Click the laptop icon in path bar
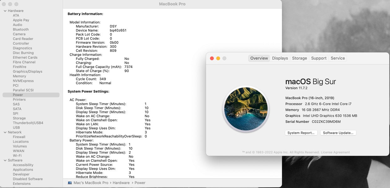Viewport: 390px width, 188px height. pyautogui.click(x=70, y=183)
